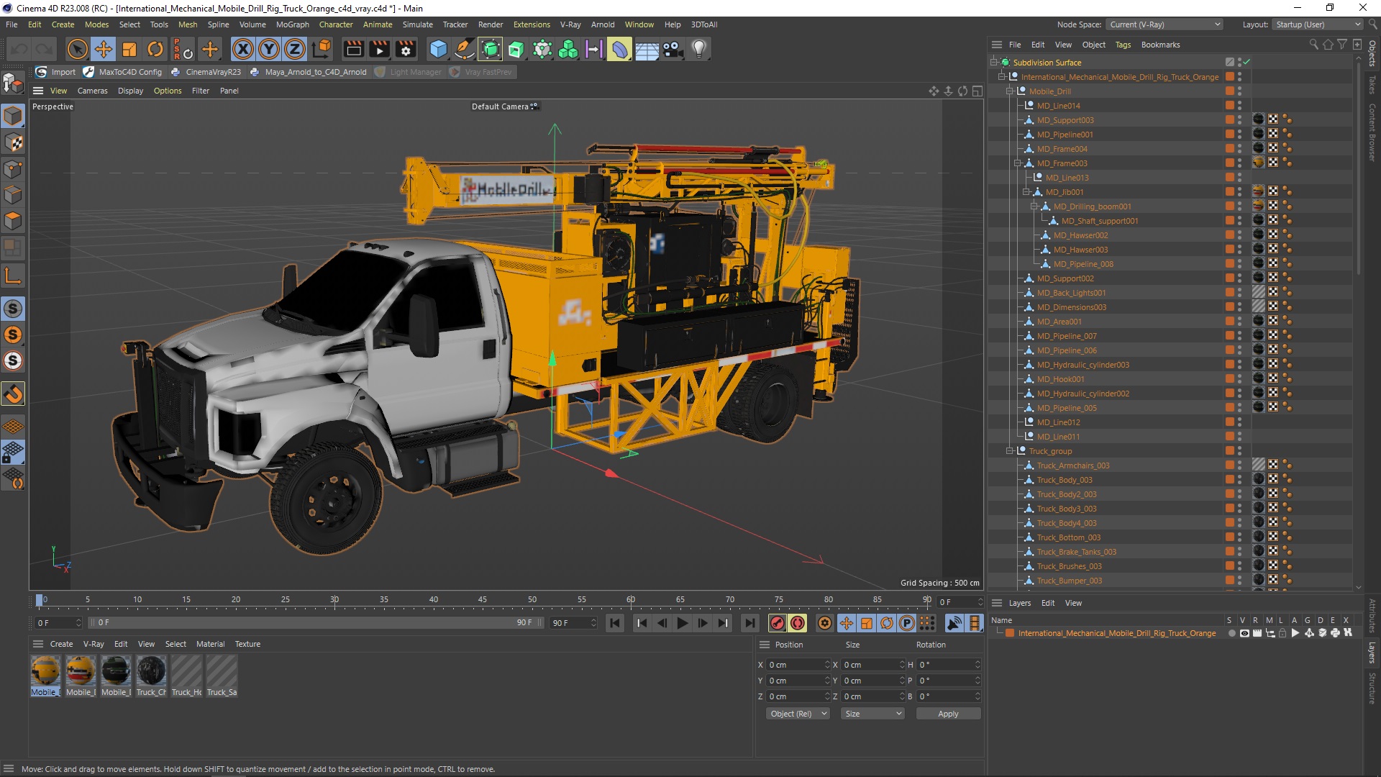Open the Object (Rel) coordinate dropdown

(798, 714)
